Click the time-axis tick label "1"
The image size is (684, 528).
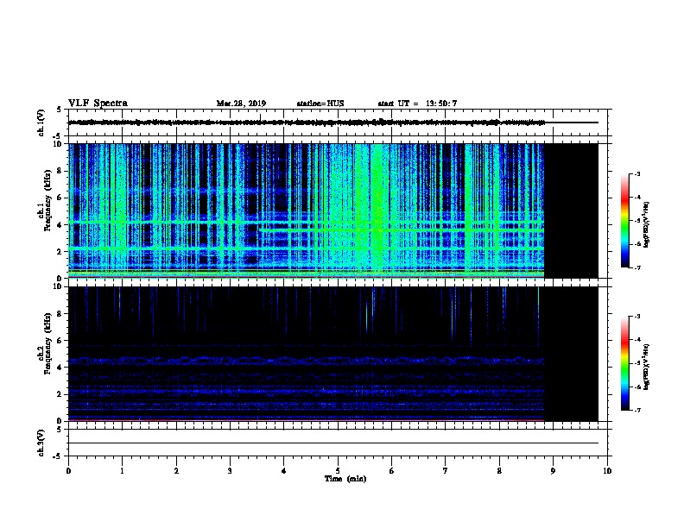pos(122,470)
